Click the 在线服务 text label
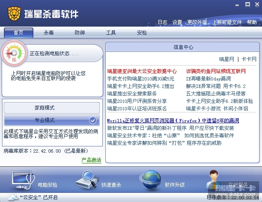Viewport: 262px width, 202px height. tap(238, 185)
